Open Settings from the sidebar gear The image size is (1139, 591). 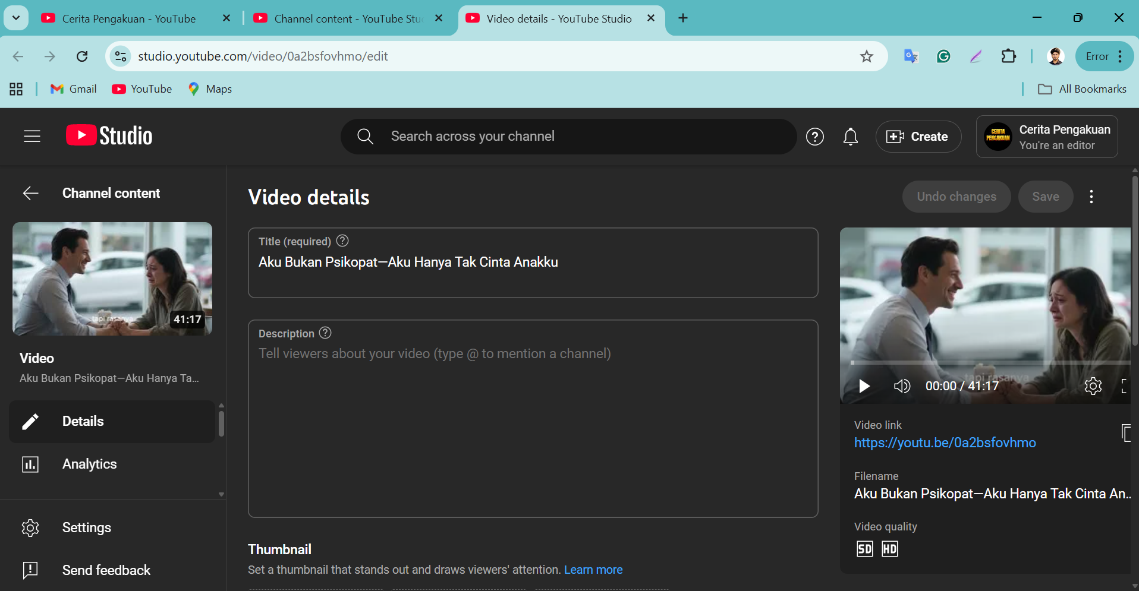86,527
